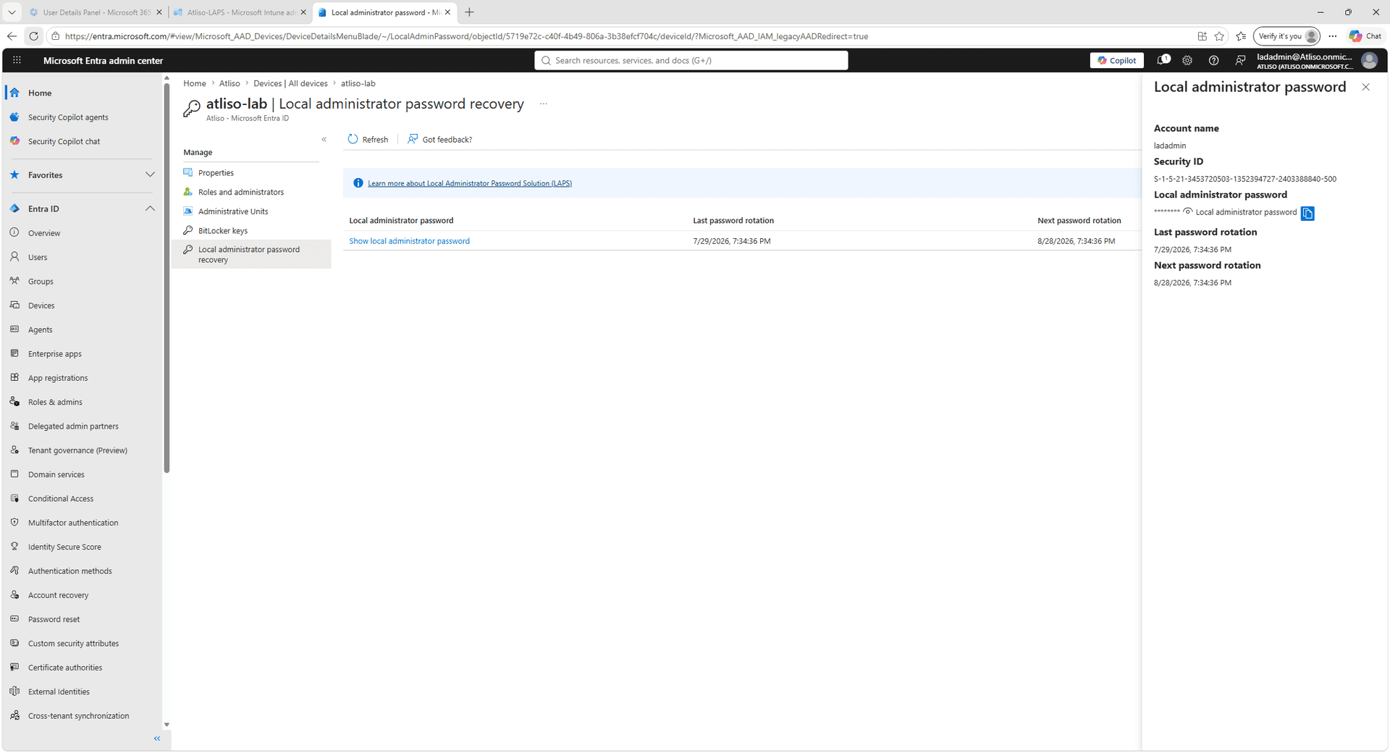The width and height of the screenshot is (1390, 753).
Task: Click the Copilot button
Action: (1116, 61)
